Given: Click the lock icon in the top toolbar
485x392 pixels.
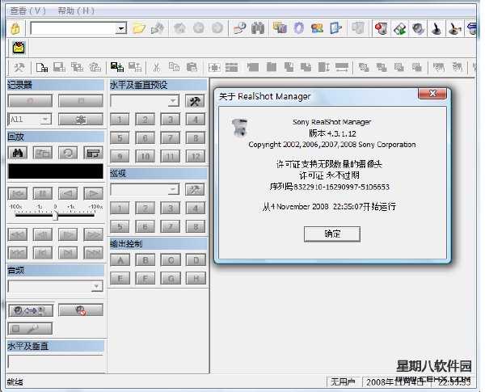Looking at the screenshot, I should pyautogui.click(x=15, y=28).
